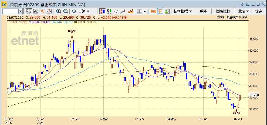Click the 04 May date axis label
Viewport: 267px width, 125px height.
tap(171, 119)
